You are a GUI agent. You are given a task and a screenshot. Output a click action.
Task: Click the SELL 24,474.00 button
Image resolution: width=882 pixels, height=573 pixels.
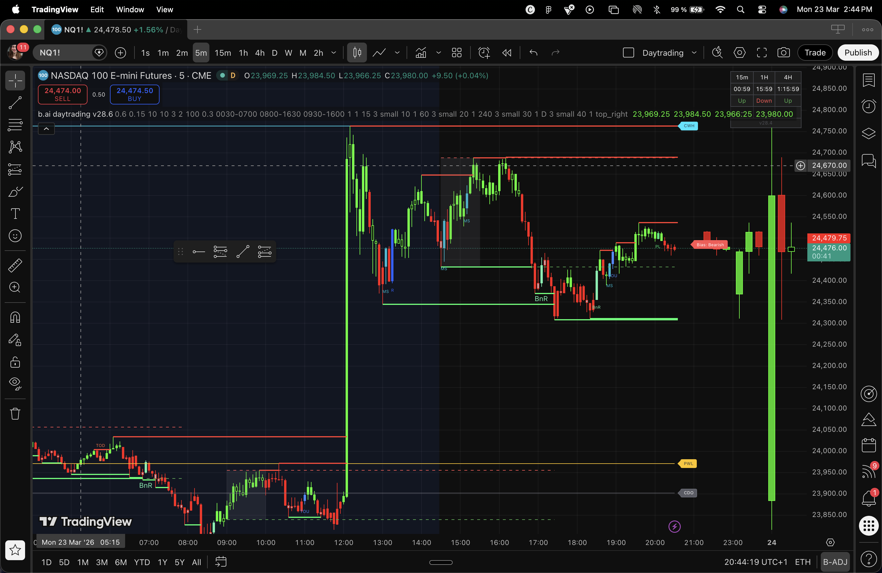63,94
